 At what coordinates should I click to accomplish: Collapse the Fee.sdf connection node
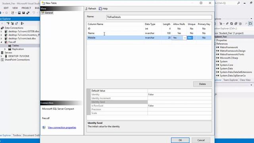pyautogui.click(x=2, y=42)
